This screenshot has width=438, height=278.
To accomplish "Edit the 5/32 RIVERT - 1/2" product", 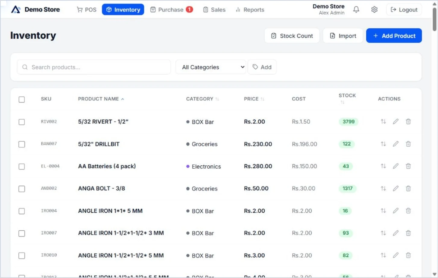I will pos(395,122).
